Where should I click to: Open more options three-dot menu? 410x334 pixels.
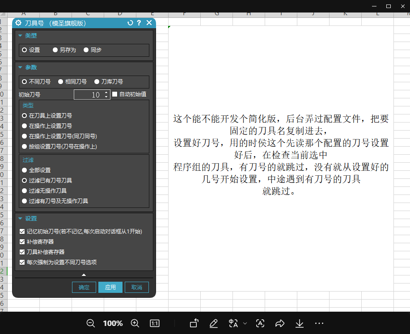pos(319,323)
